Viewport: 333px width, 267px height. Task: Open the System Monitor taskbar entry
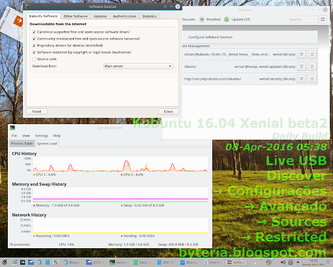119,262
